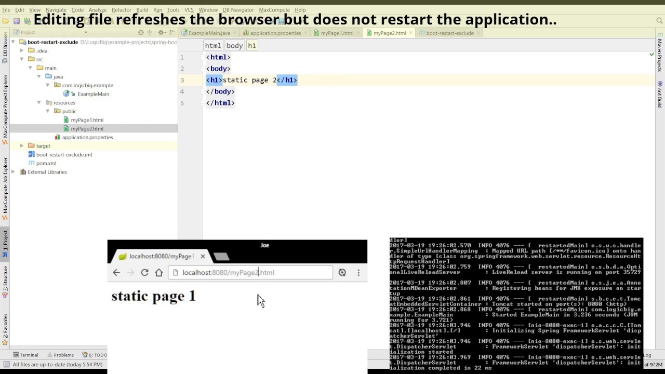Viewport: 665px width, 374px height.
Task: Click the html breadcrumb
Action: pos(213,46)
